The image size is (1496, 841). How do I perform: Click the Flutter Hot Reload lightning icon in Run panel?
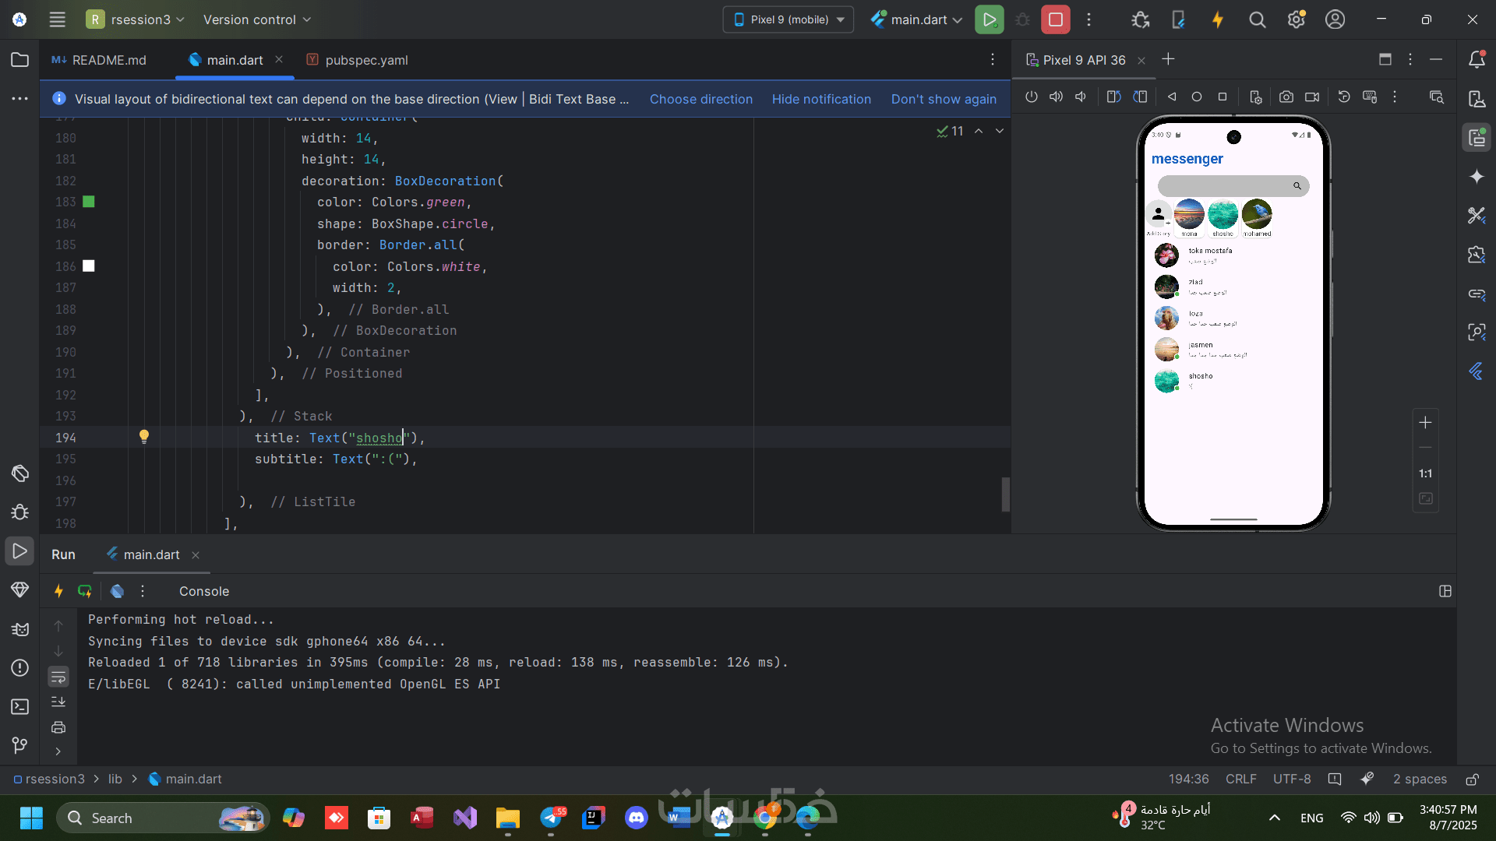tap(58, 591)
